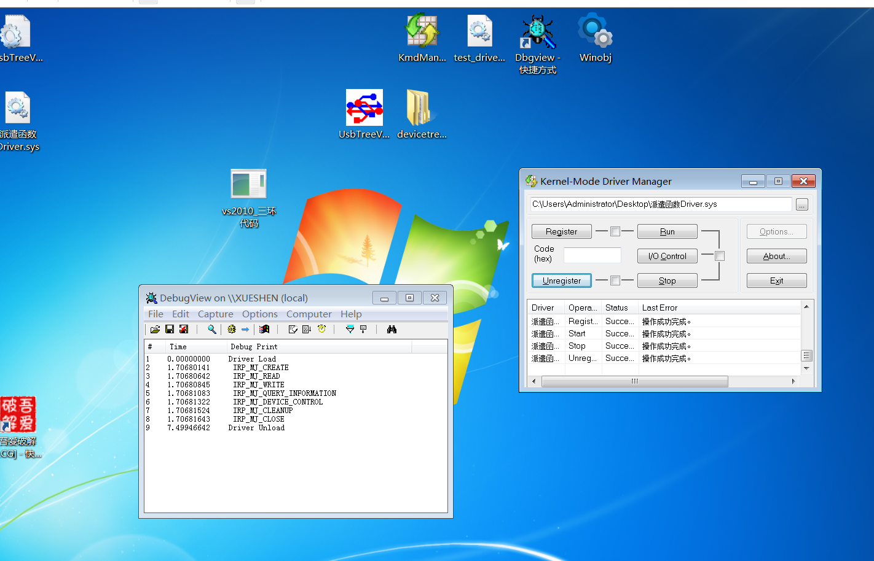Click the Clear Display icon in DebugView
874x561 pixels.
point(293,330)
